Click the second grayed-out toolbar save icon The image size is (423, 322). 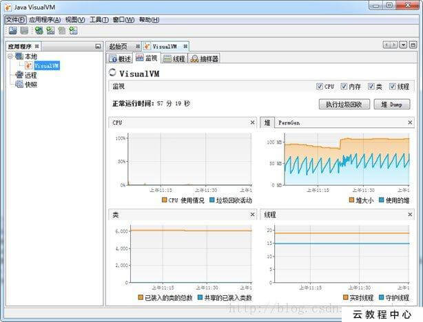(x=24, y=30)
